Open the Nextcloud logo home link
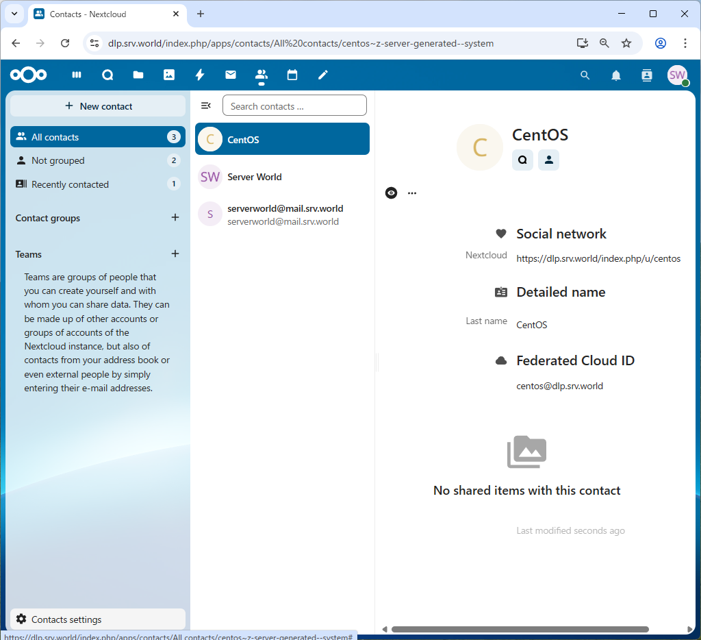701x640 pixels. [29, 75]
